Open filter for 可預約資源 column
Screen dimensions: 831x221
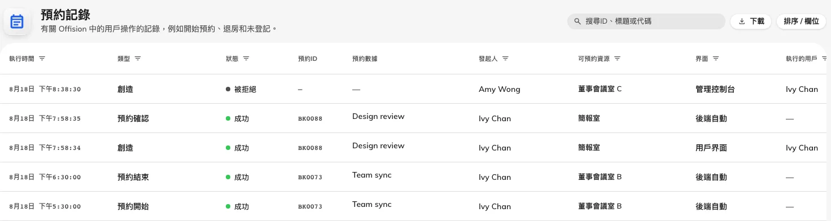[617, 59]
